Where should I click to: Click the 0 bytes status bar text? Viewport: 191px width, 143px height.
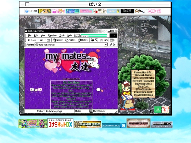click(x=78, y=111)
